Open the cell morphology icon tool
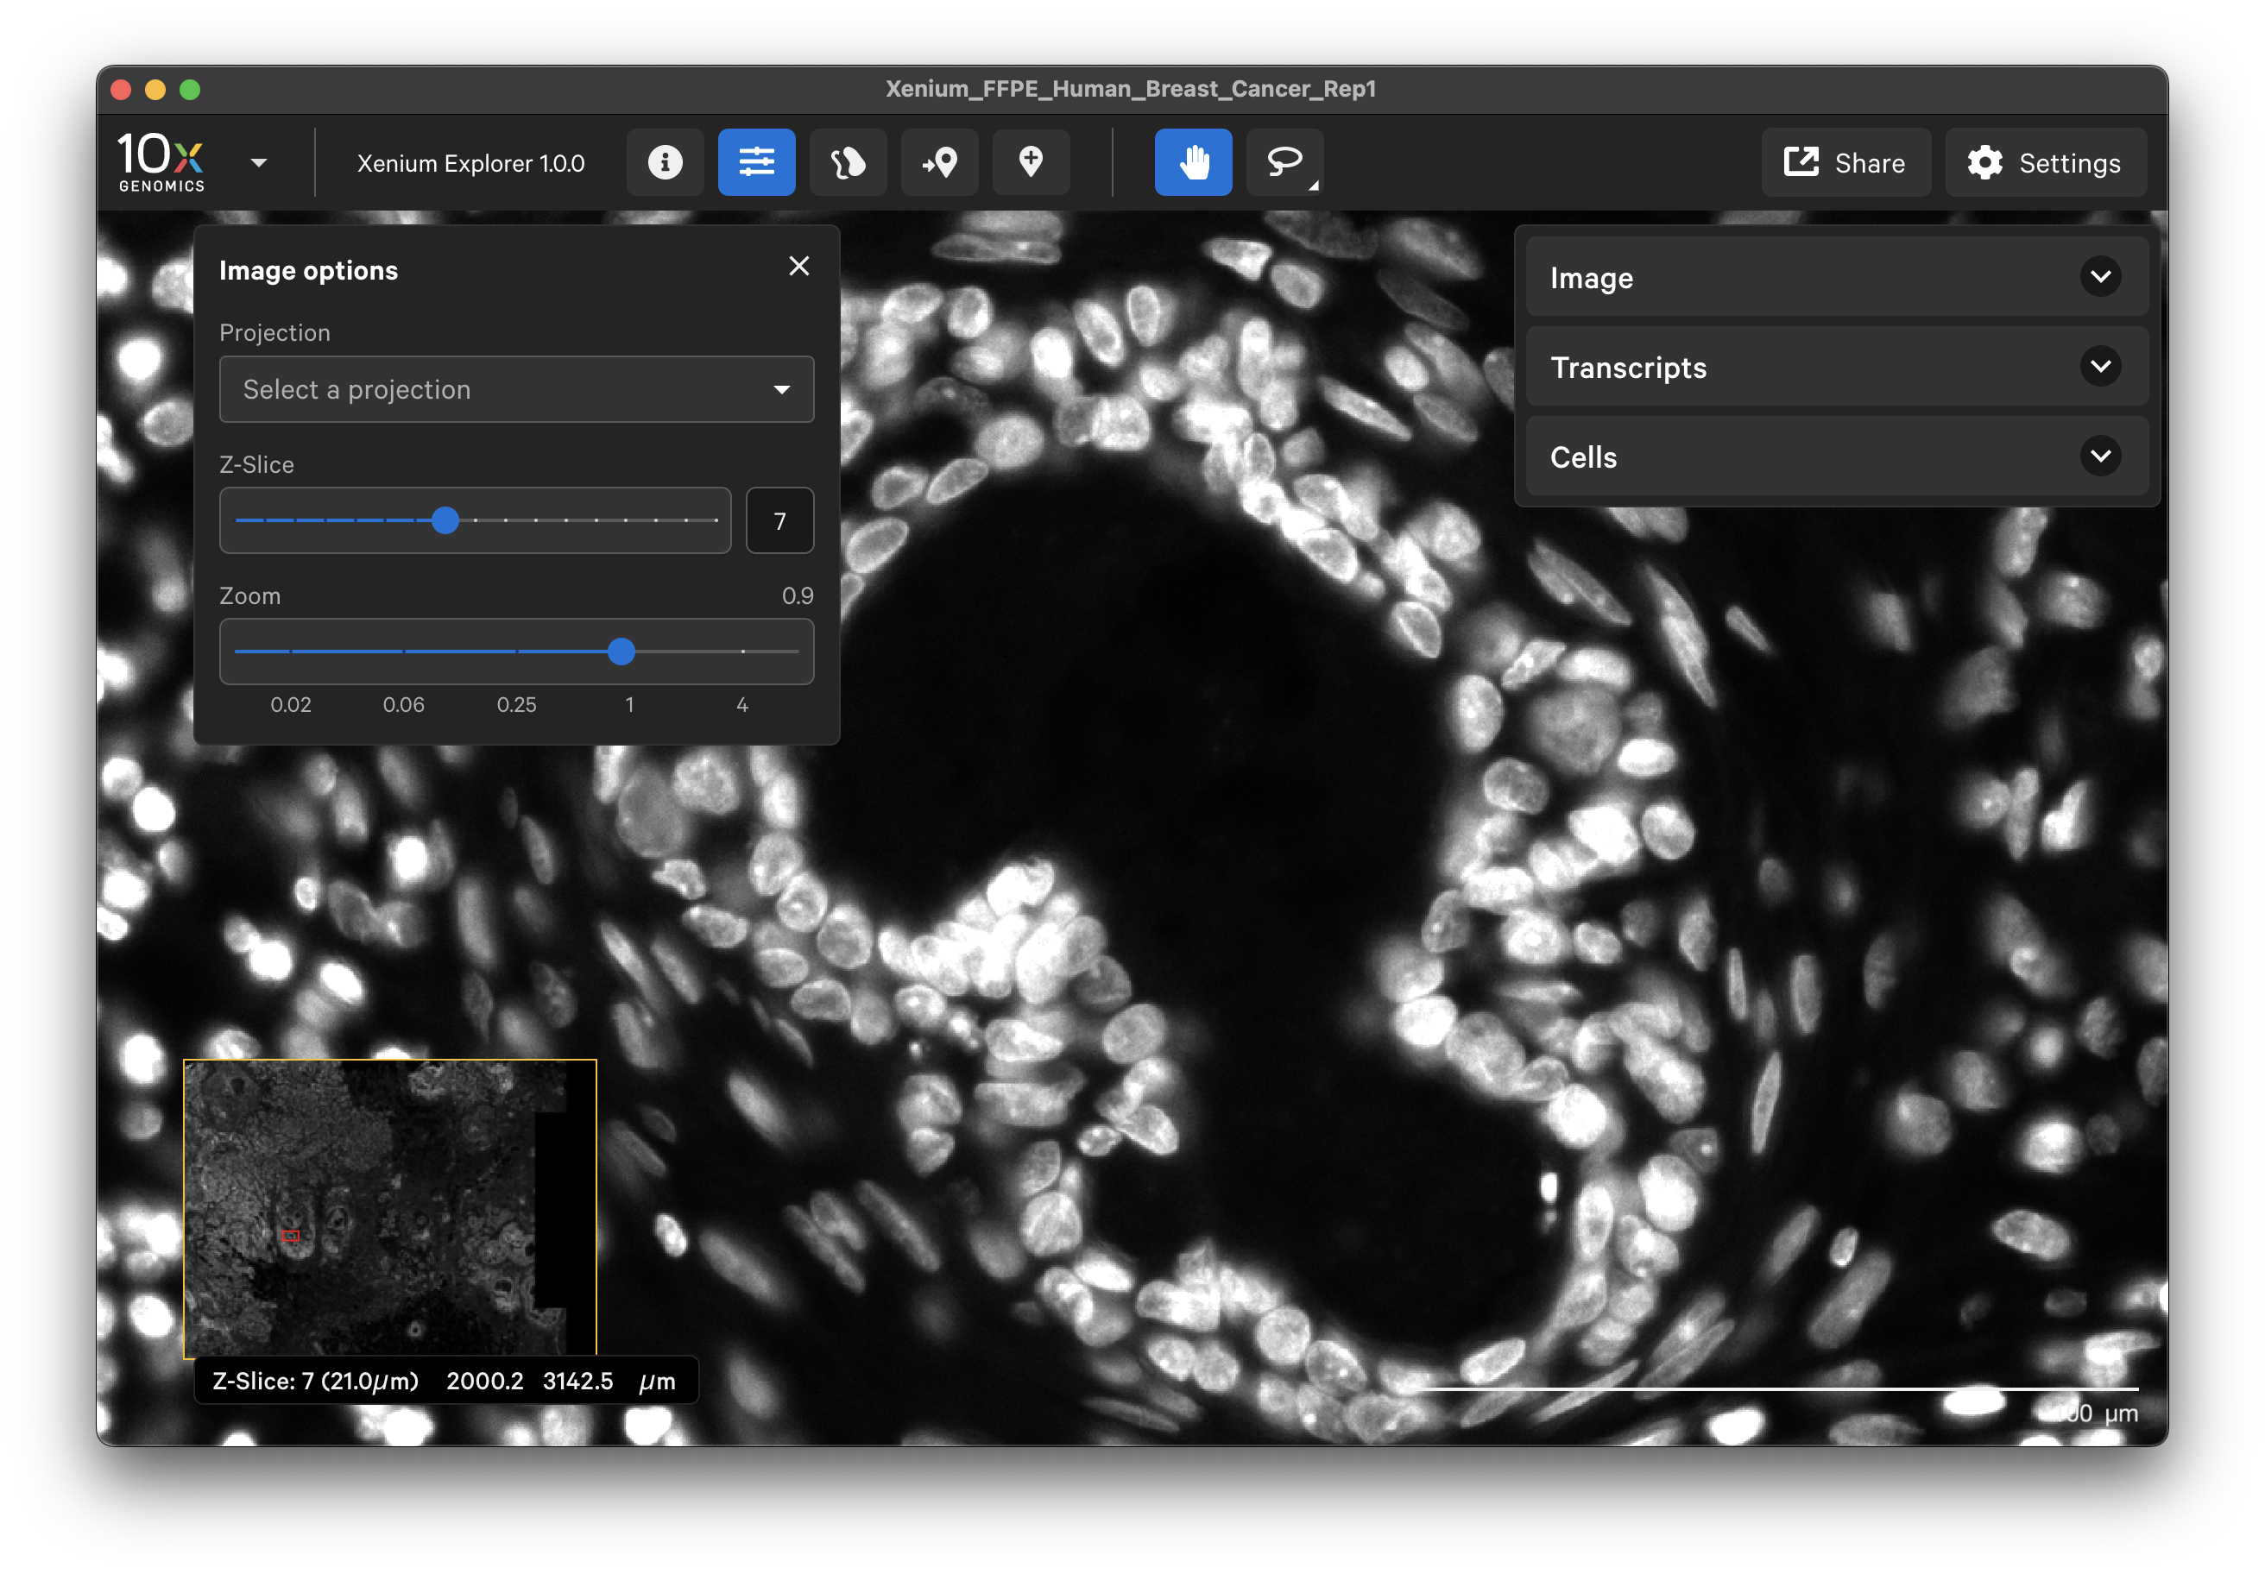Viewport: 2265px width, 1574px height. 848,163
